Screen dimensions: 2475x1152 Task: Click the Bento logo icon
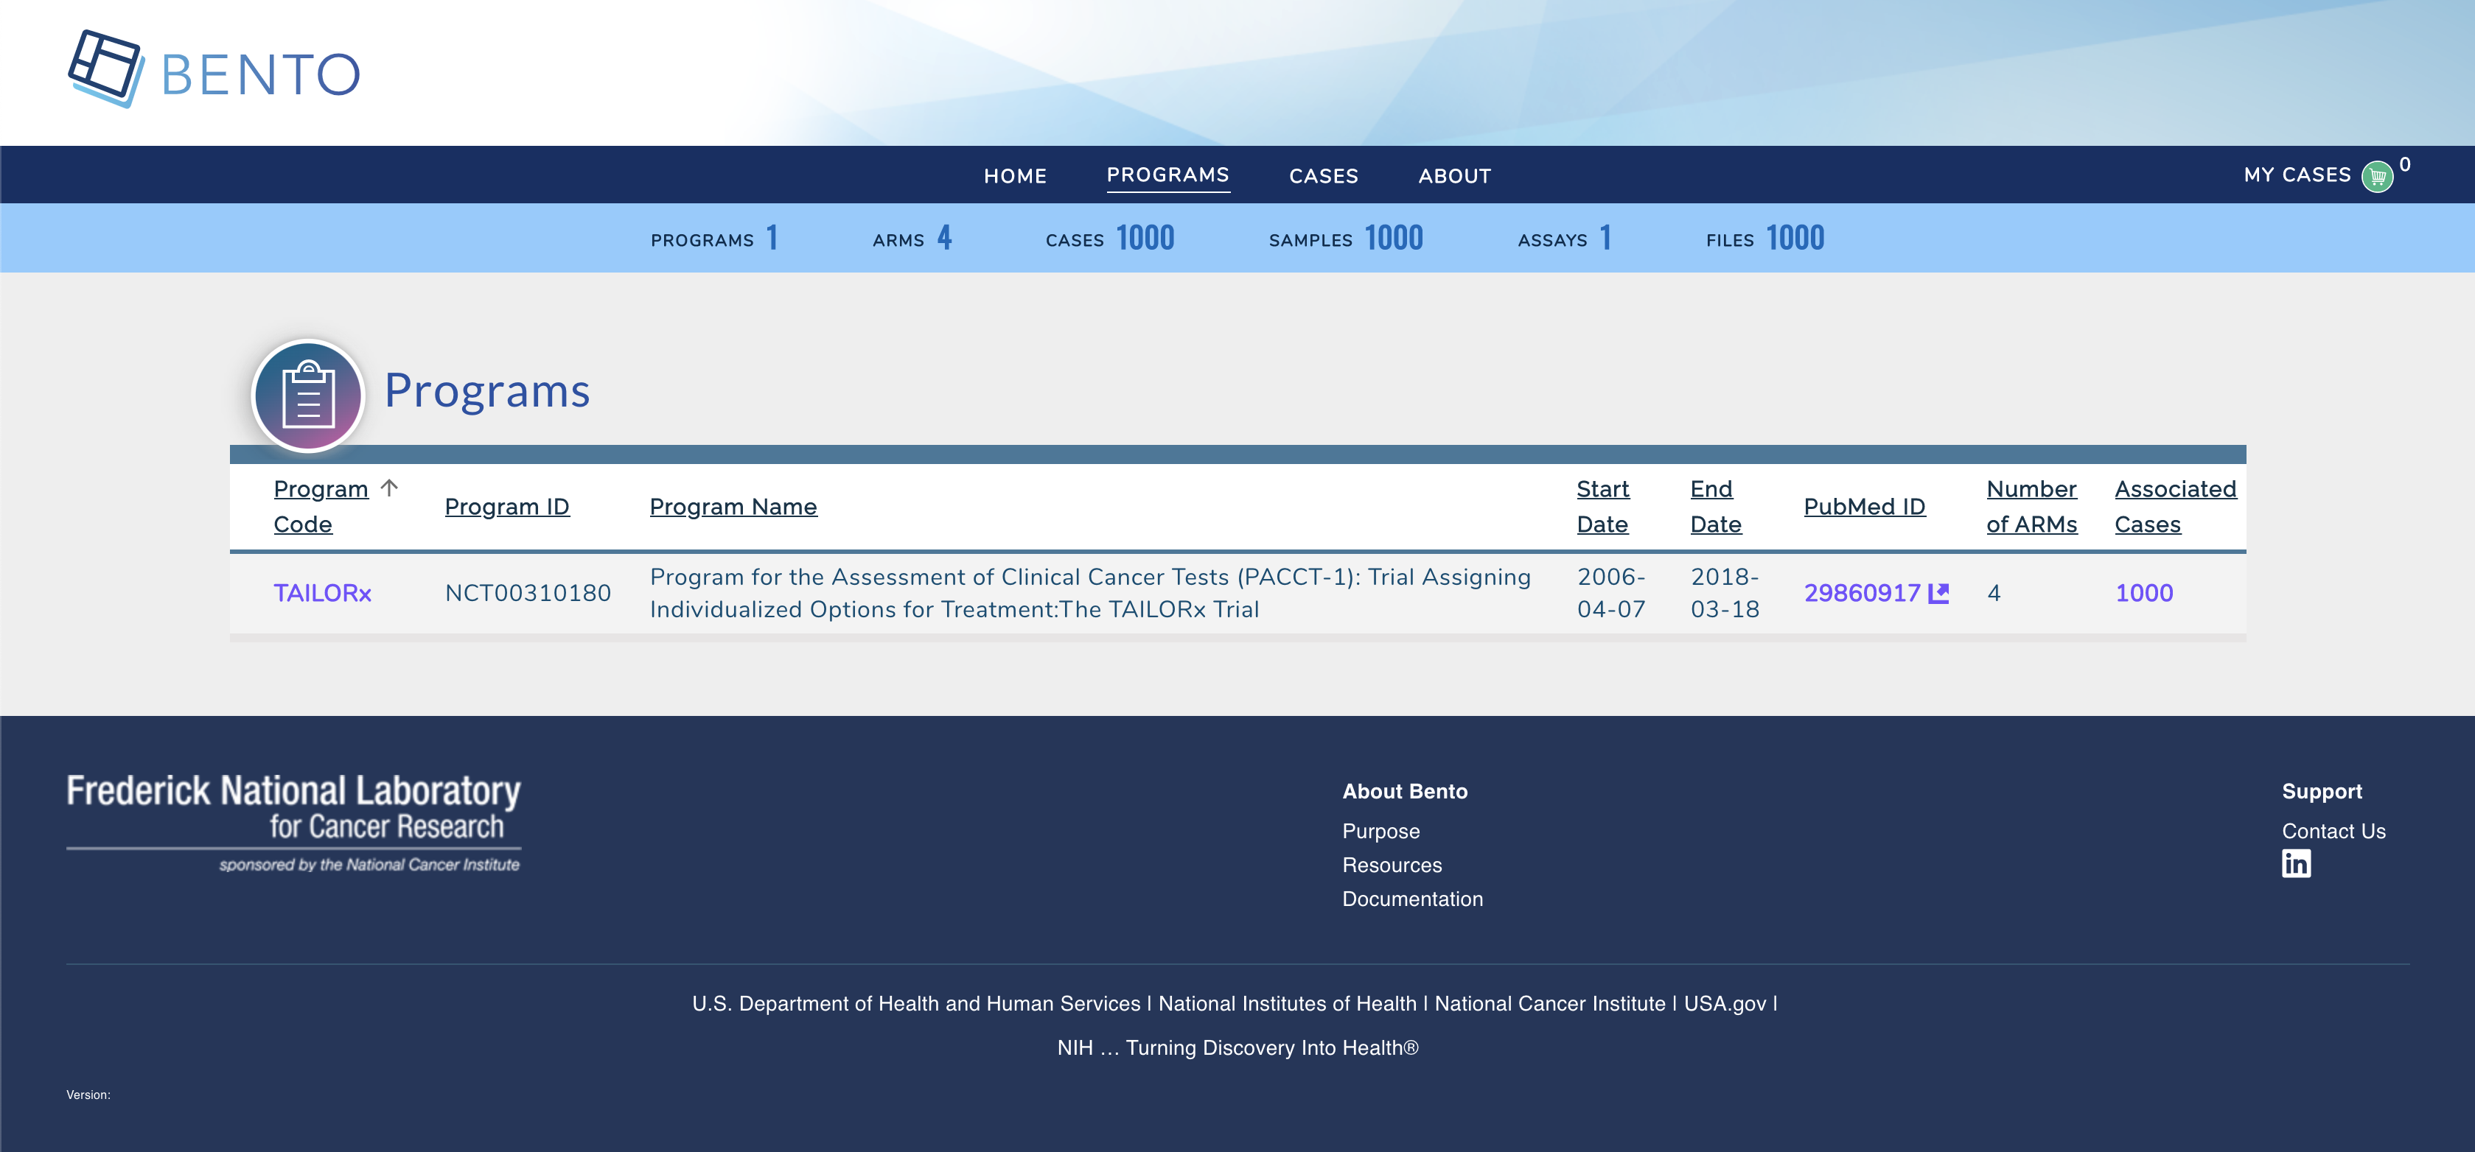click(x=107, y=69)
